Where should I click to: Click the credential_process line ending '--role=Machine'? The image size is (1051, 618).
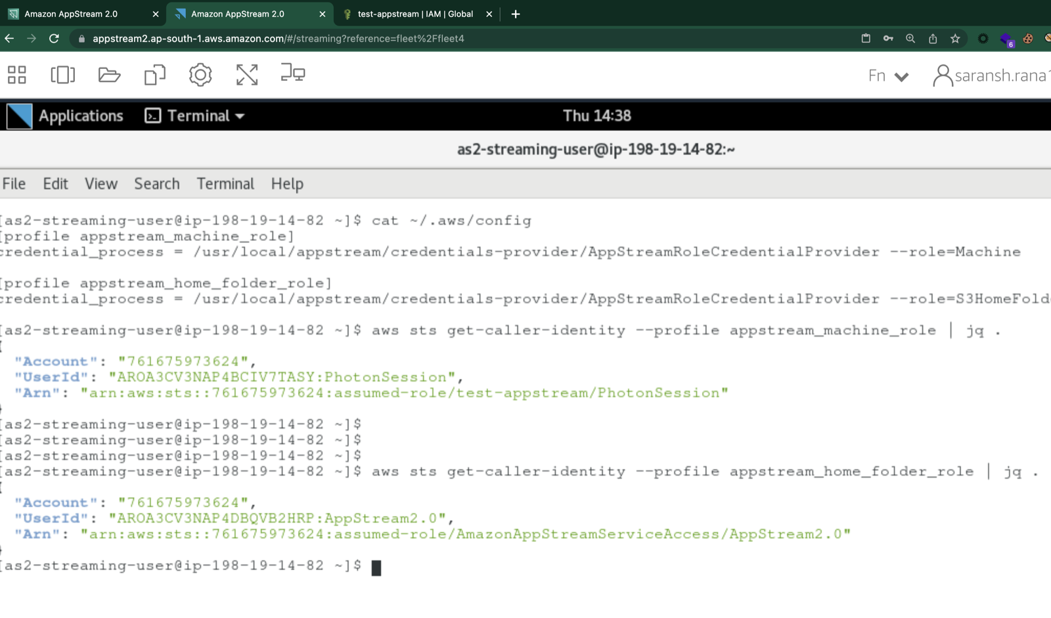click(510, 252)
